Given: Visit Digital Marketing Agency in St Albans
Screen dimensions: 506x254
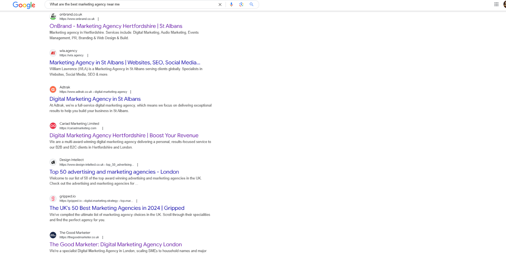Looking at the screenshot, I should [95, 99].
